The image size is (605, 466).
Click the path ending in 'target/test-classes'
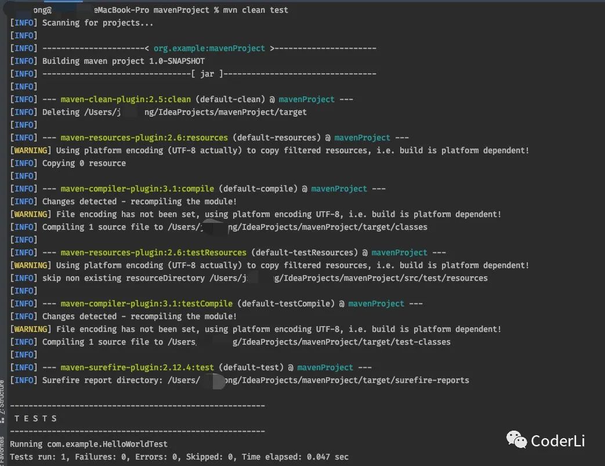coord(309,342)
